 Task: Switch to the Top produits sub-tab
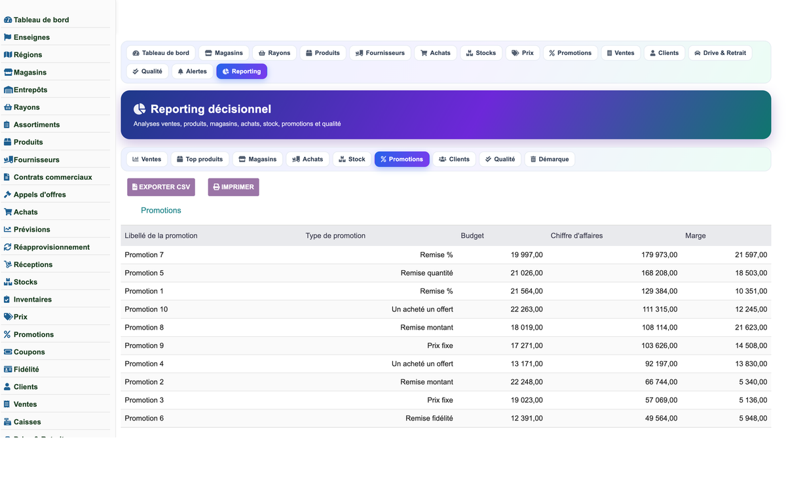[200, 159]
